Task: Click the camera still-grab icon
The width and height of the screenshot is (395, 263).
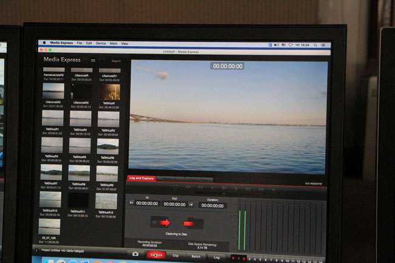Action: point(135,254)
